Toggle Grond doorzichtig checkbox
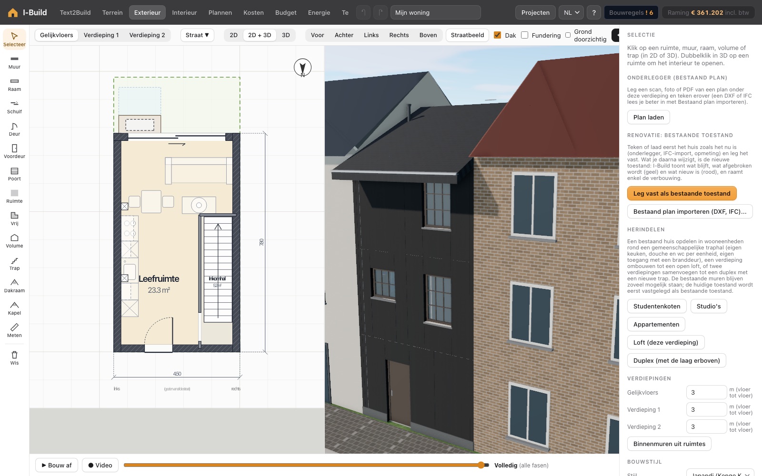Image resolution: width=762 pixels, height=476 pixels. point(568,35)
